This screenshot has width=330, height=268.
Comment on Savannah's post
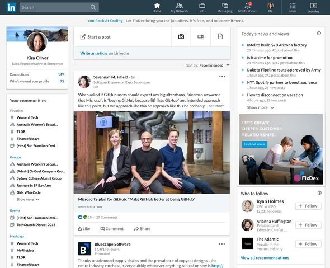point(112,229)
